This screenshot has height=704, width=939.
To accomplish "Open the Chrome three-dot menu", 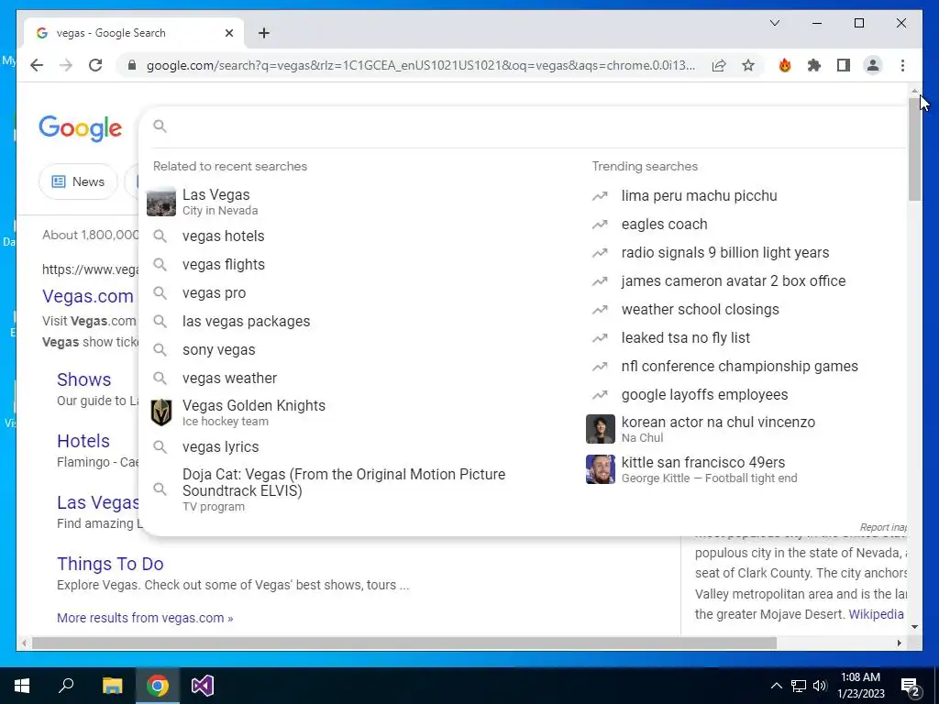I will click(902, 65).
